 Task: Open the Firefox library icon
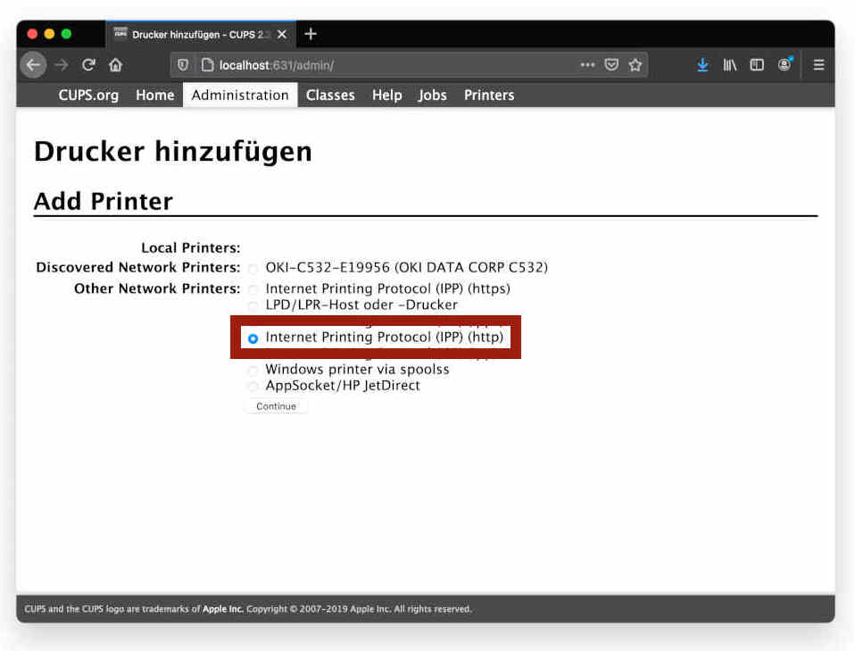[730, 64]
